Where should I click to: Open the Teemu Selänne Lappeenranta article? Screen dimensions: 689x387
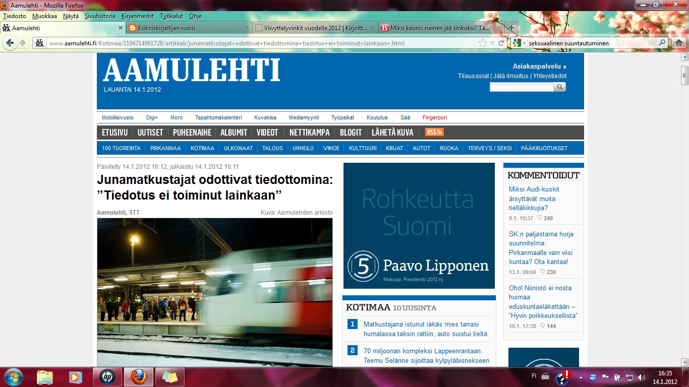click(426, 356)
